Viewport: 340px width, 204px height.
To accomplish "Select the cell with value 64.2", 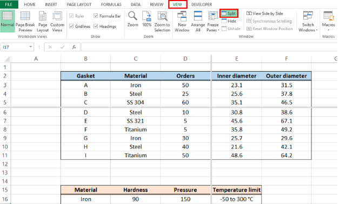I will (x=286, y=156).
